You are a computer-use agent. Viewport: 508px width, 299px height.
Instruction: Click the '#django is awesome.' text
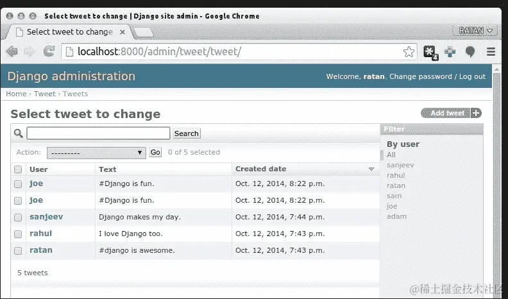point(137,250)
